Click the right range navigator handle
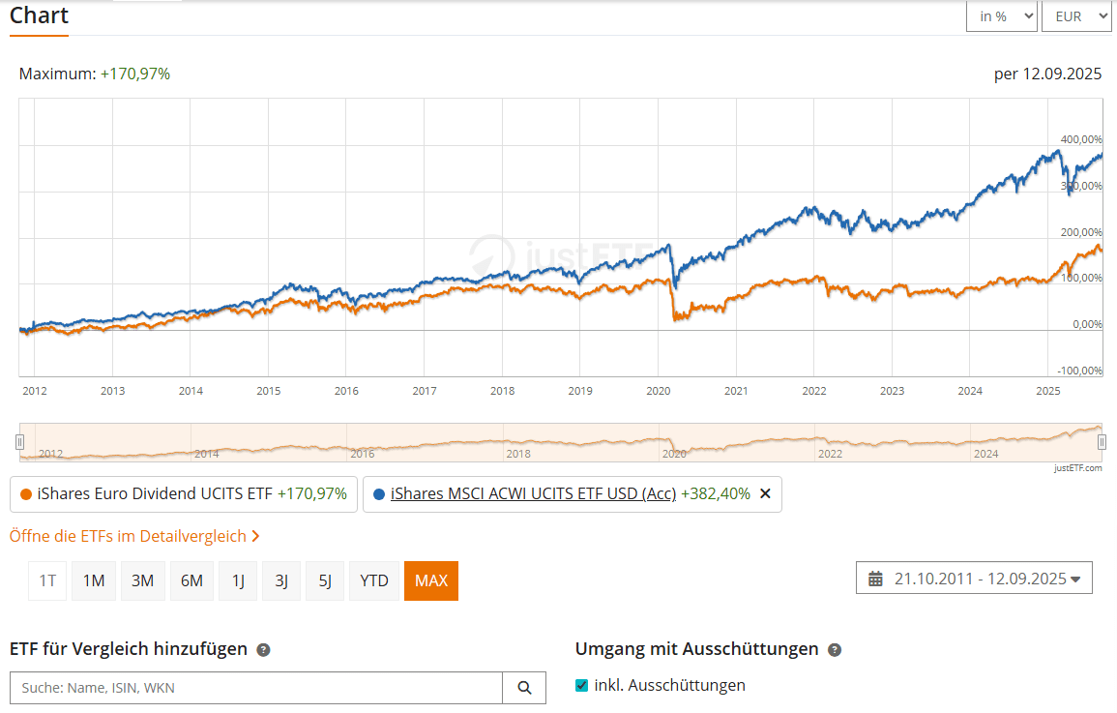Image resolution: width=1117 pixels, height=713 pixels. pyautogui.click(x=1102, y=442)
